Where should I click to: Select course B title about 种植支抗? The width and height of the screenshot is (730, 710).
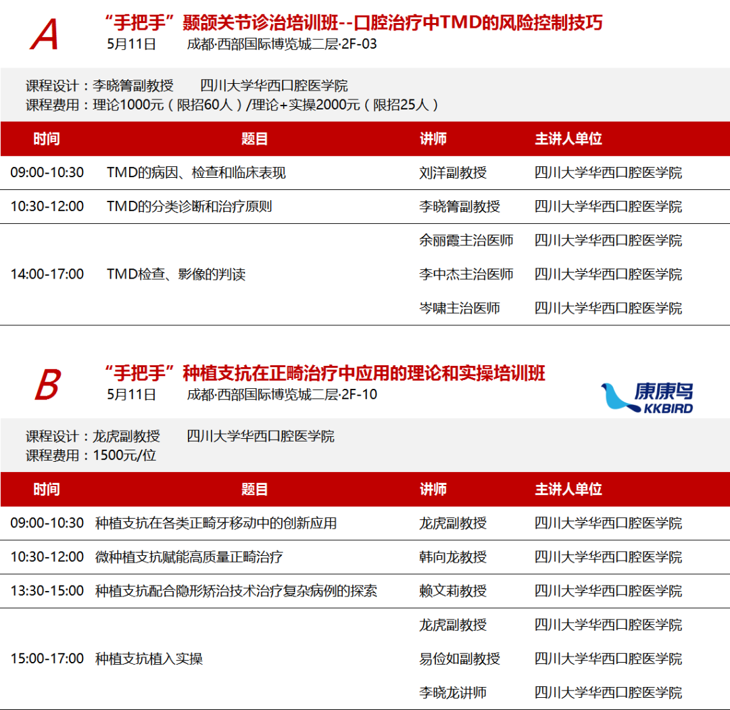click(x=325, y=373)
